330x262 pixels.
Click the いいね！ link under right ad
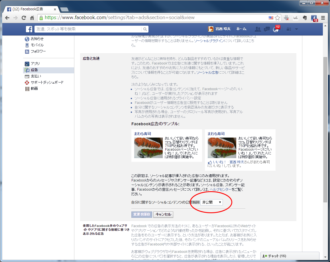coord(219,162)
